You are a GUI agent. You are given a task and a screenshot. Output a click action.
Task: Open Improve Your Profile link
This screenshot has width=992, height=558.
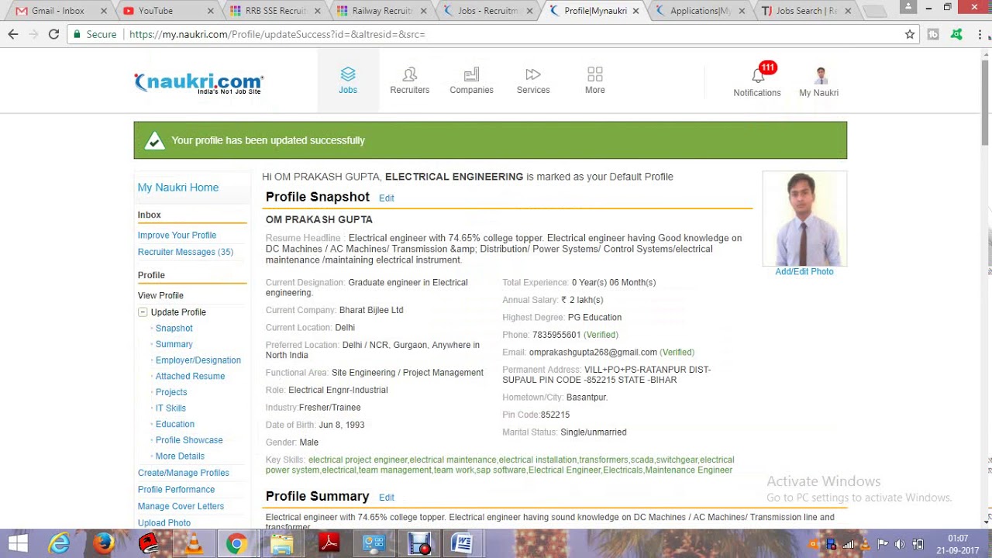pos(177,235)
